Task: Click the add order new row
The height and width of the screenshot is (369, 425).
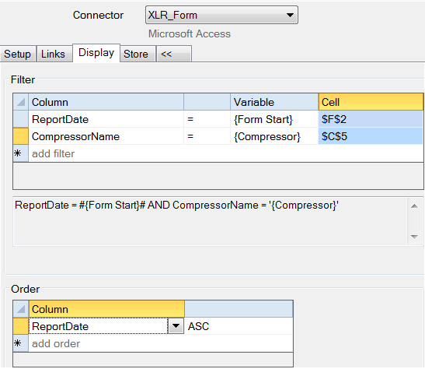Action: click(161, 343)
